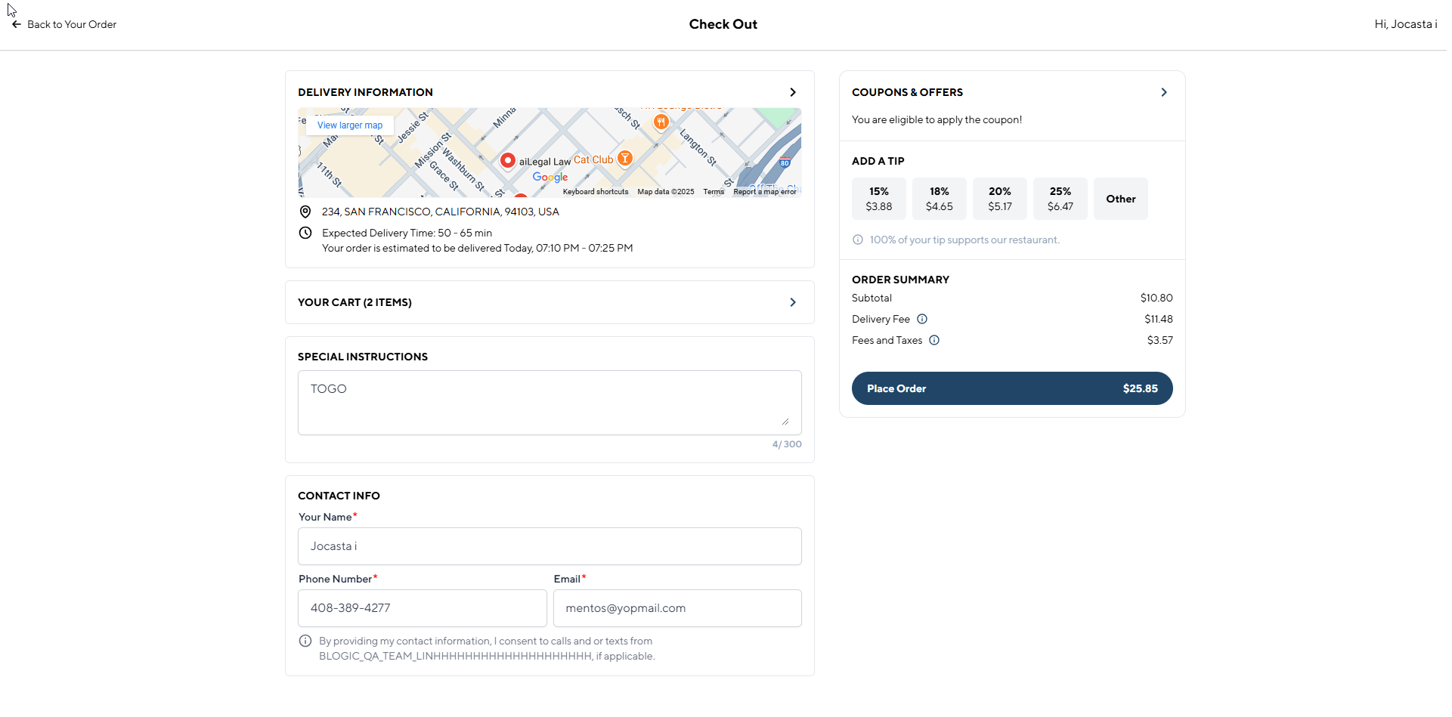Click the Special Instructions text box
The image size is (1452, 717).
[x=550, y=402]
